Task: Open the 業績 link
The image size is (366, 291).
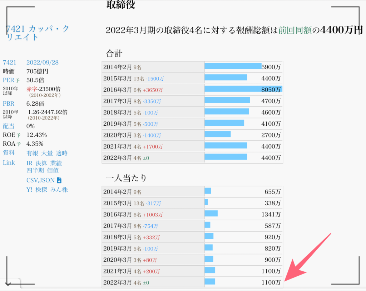Action: click(56, 163)
